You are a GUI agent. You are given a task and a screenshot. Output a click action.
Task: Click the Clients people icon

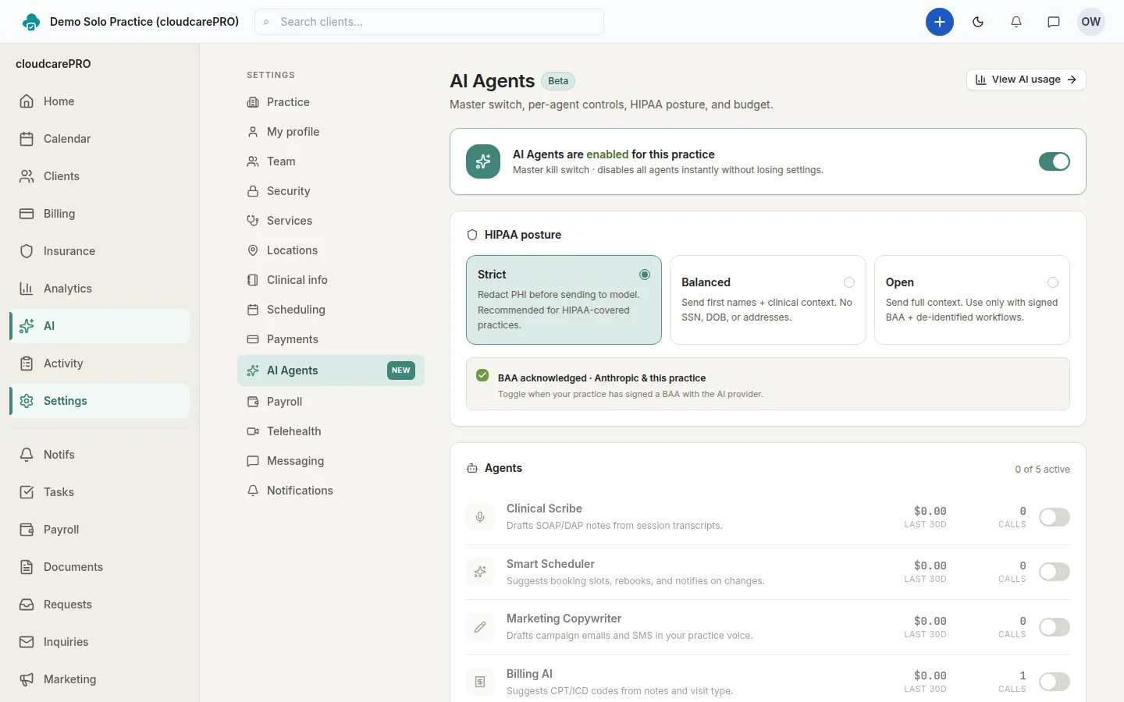click(27, 176)
